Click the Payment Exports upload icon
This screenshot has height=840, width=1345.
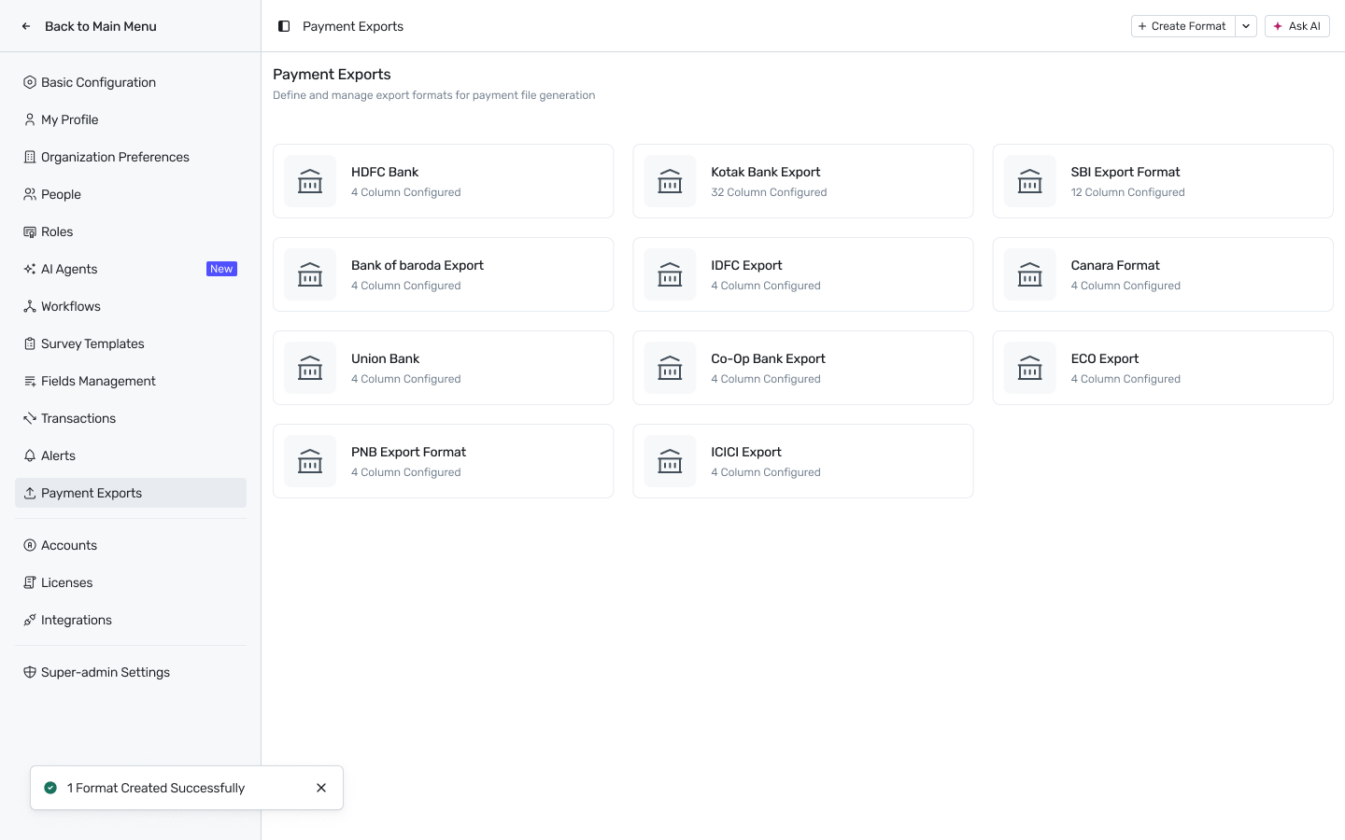click(x=30, y=493)
